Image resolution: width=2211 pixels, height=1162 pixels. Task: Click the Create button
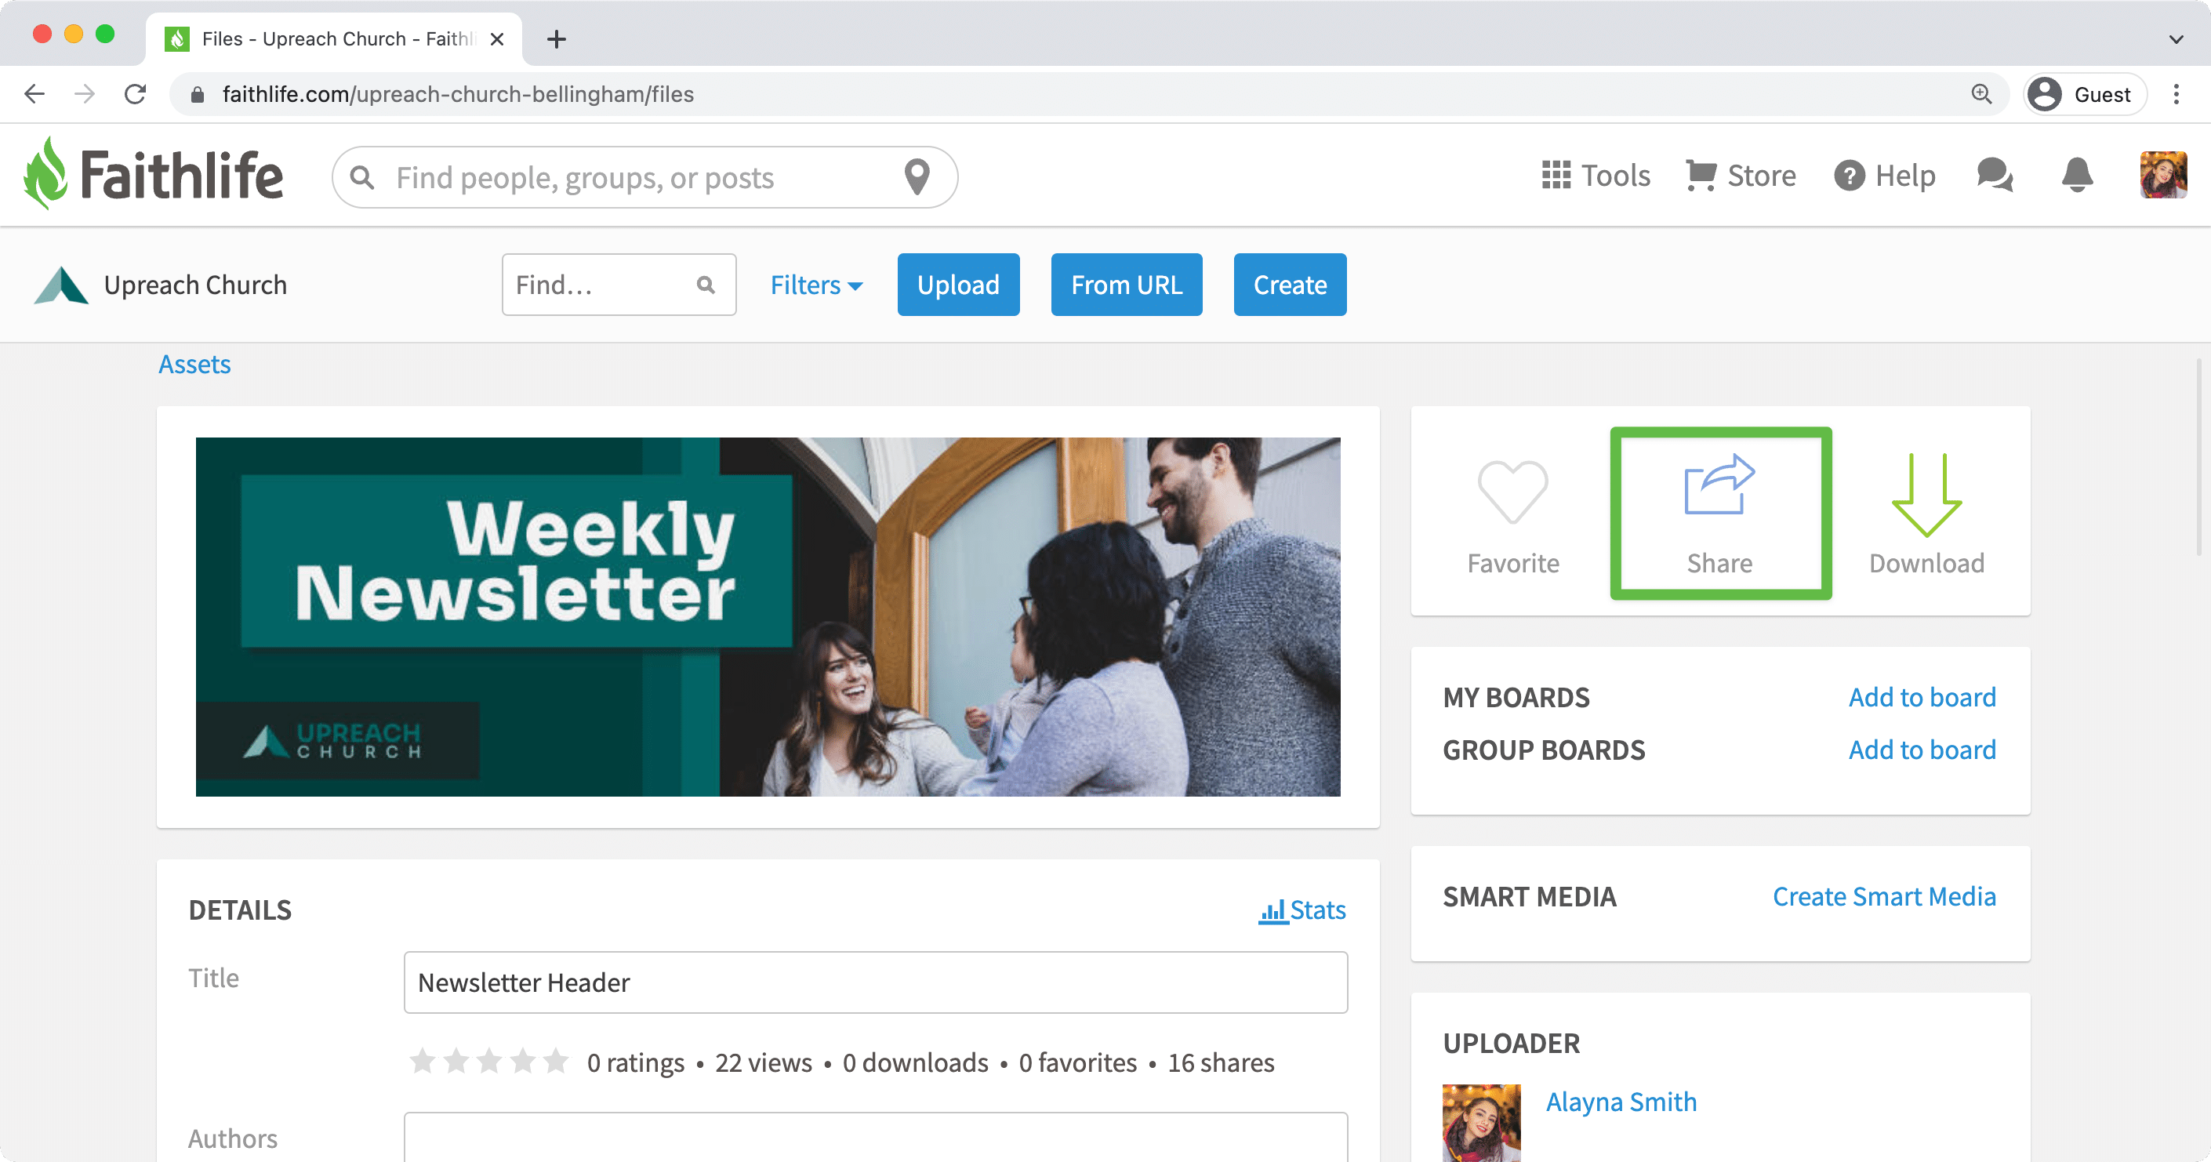tap(1289, 284)
